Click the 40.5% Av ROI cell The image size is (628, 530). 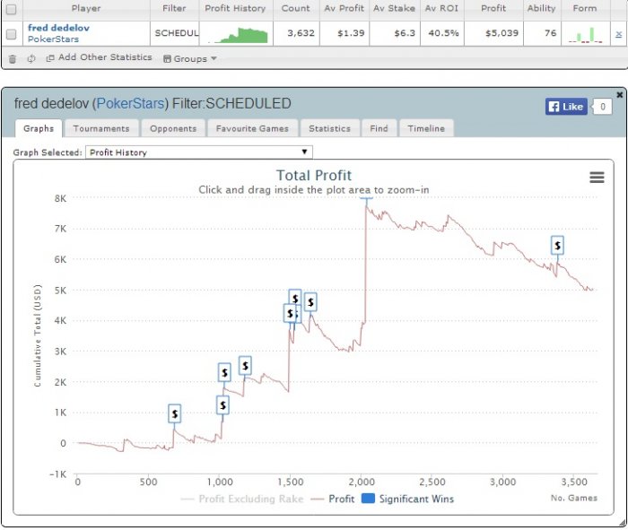click(443, 33)
